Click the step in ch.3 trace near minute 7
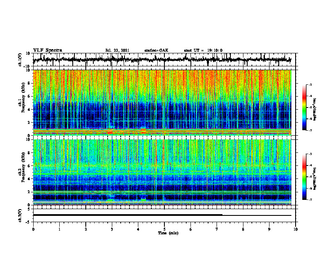 coord(222,215)
